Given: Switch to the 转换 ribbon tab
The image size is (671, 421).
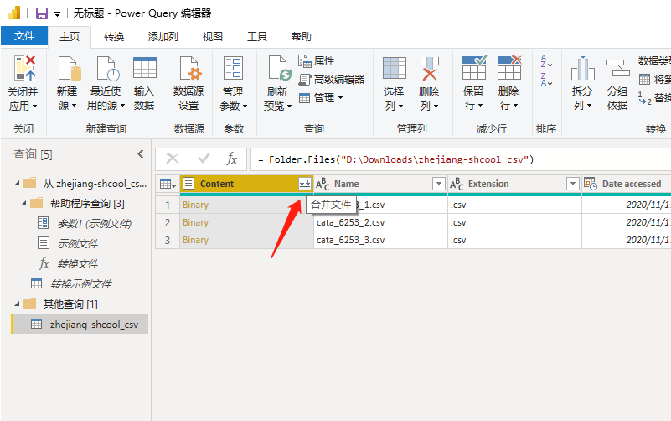Looking at the screenshot, I should 114,36.
